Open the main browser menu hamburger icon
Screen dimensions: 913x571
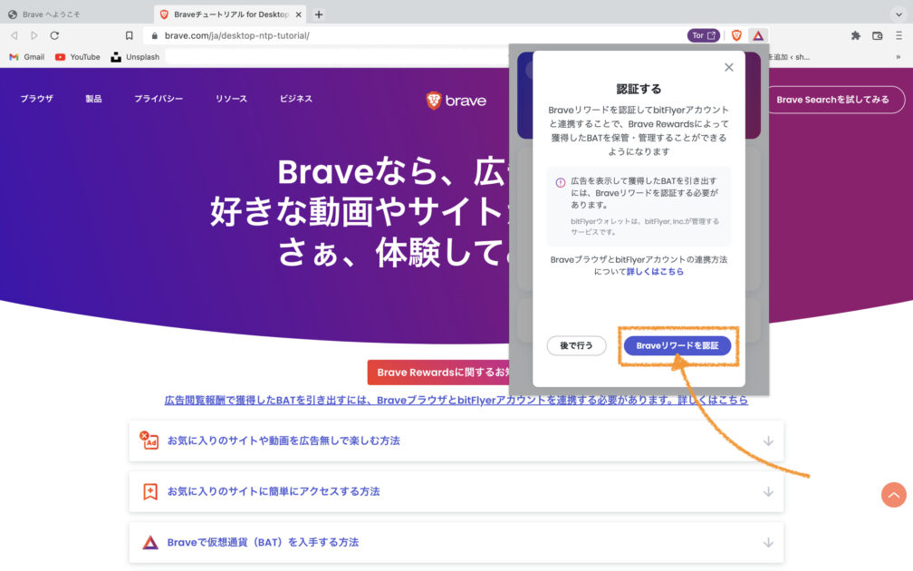898,35
